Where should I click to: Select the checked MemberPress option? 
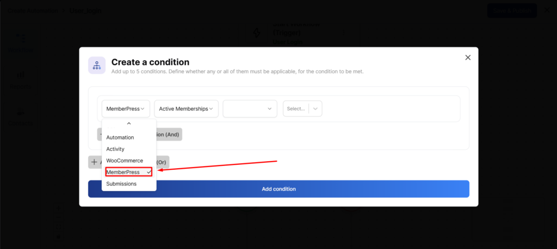[128, 172]
